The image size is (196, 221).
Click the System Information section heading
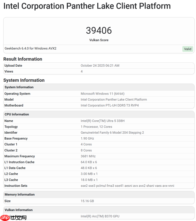pyautogui.click(x=24, y=80)
